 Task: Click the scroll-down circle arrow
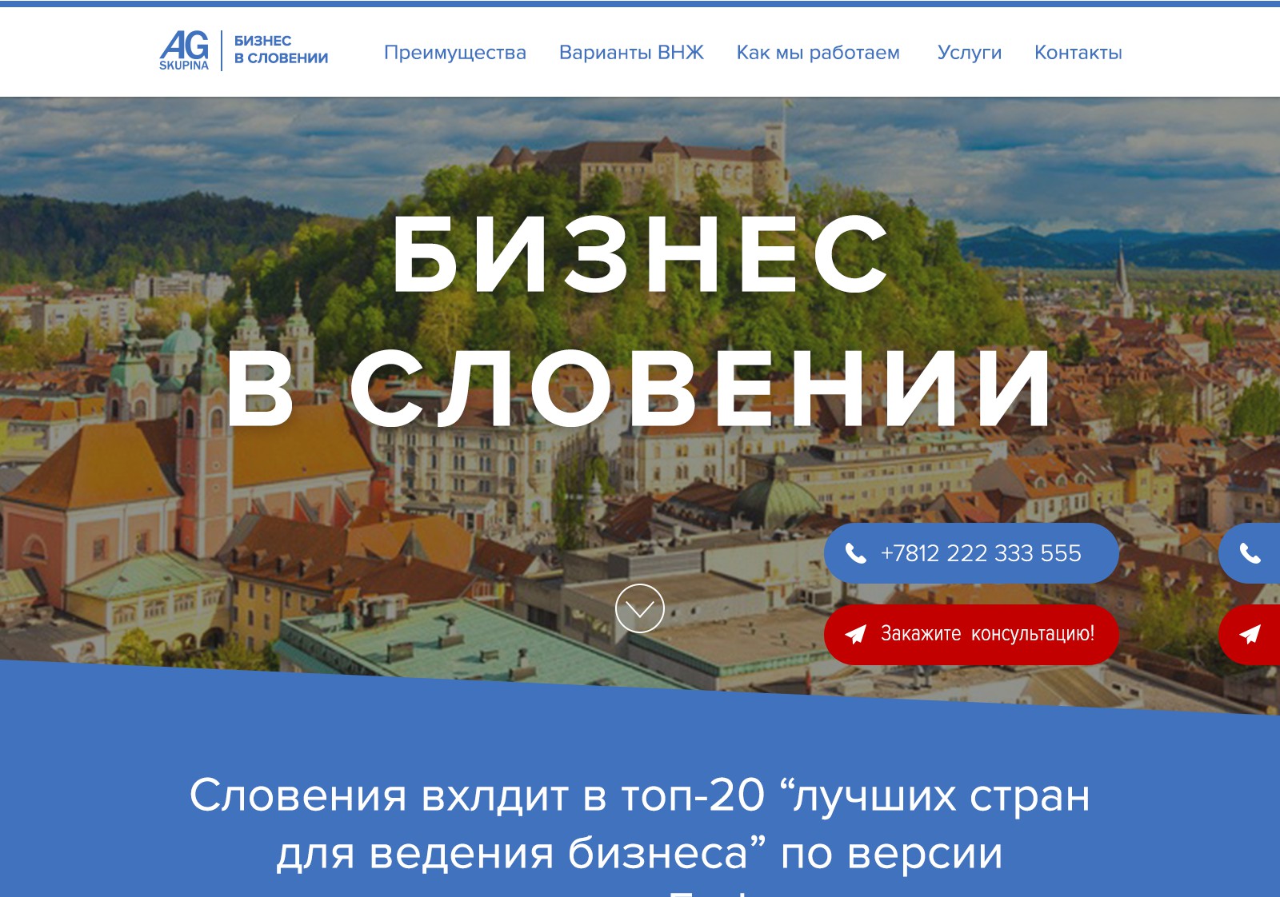click(x=640, y=608)
